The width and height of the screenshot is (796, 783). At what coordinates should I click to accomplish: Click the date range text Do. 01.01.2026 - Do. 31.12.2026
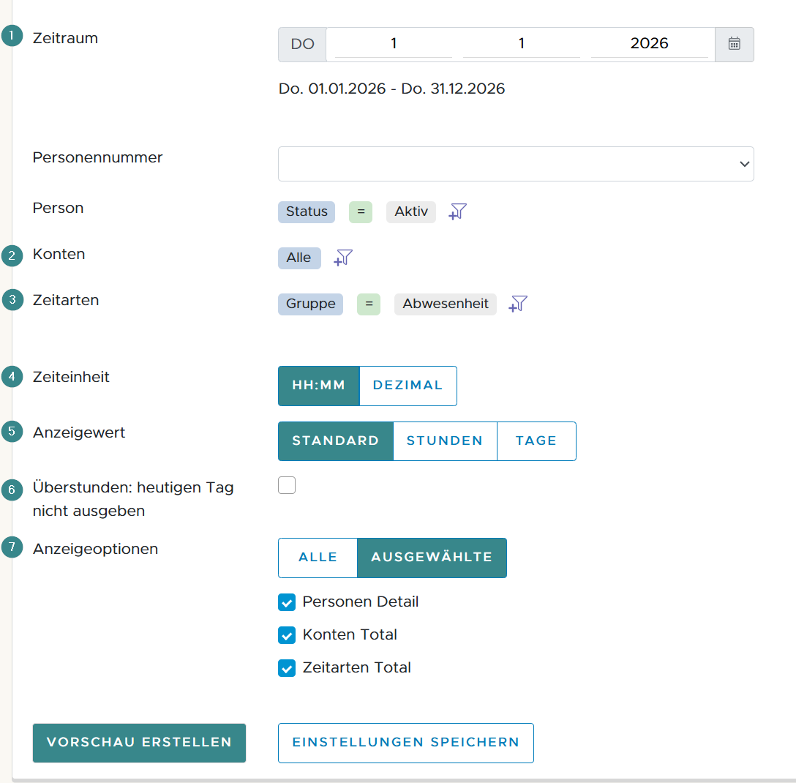click(x=392, y=89)
